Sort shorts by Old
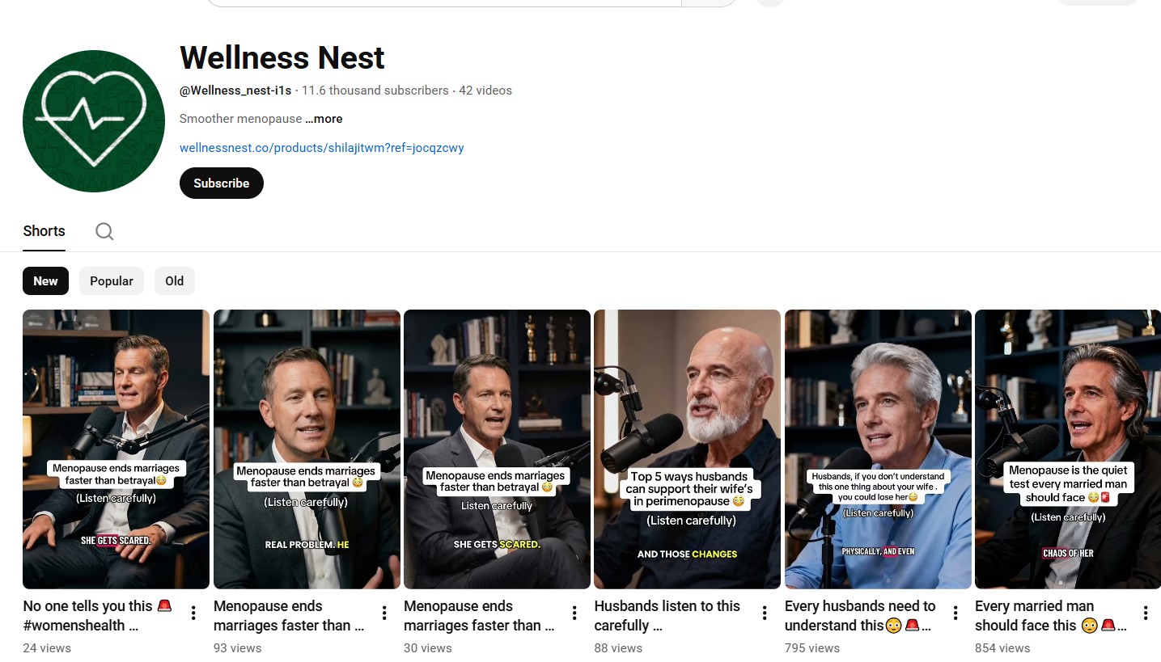Image resolution: width=1161 pixels, height=662 pixels. tap(175, 281)
